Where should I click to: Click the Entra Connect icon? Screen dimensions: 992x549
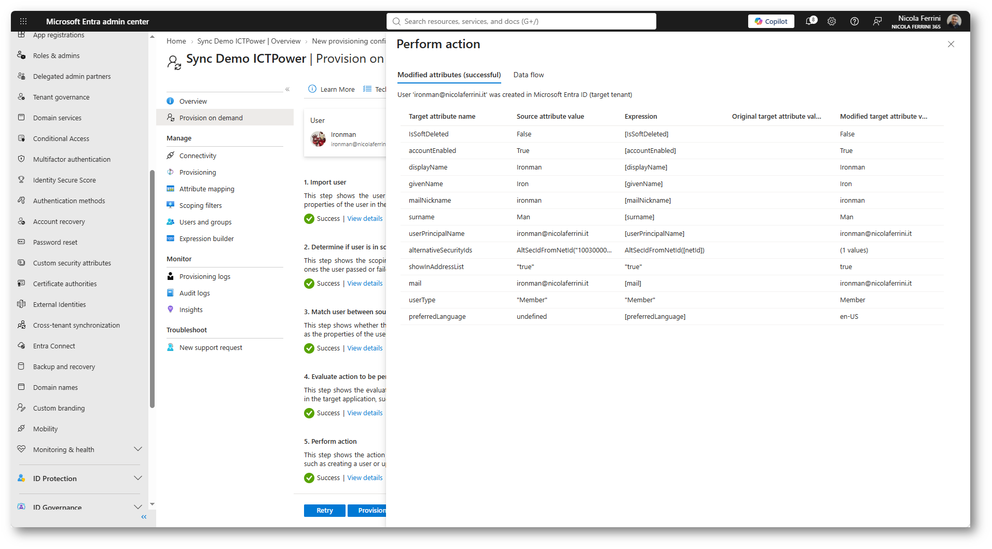(x=21, y=346)
